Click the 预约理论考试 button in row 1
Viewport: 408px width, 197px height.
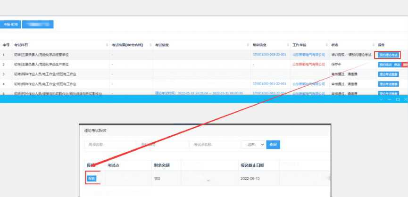[388, 55]
